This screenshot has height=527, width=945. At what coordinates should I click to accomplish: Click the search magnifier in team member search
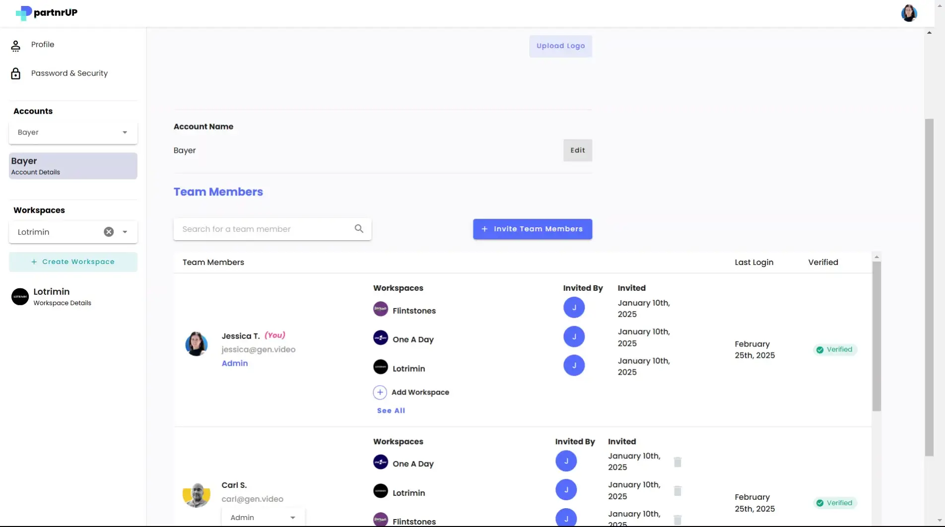pos(358,229)
